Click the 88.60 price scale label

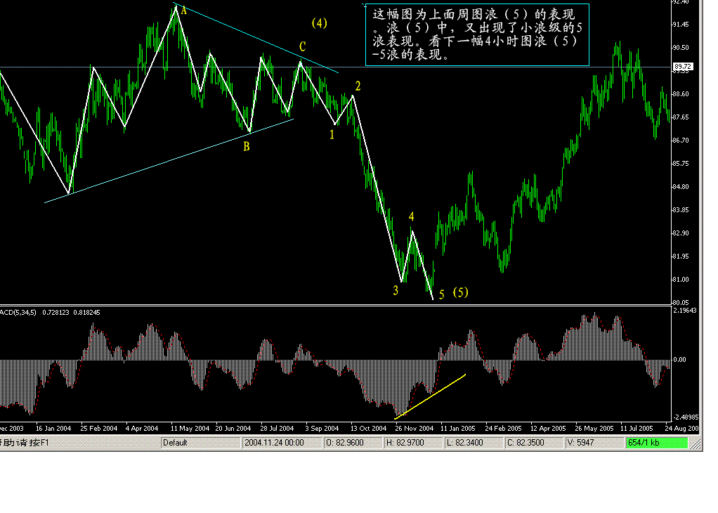tap(681, 94)
